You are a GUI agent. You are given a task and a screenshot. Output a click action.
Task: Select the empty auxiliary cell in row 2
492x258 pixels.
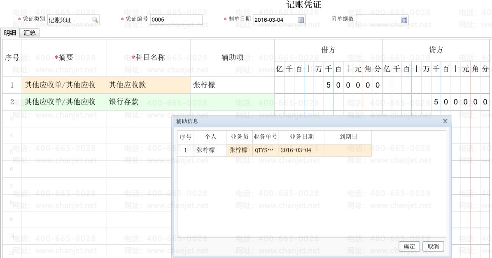[x=232, y=102]
